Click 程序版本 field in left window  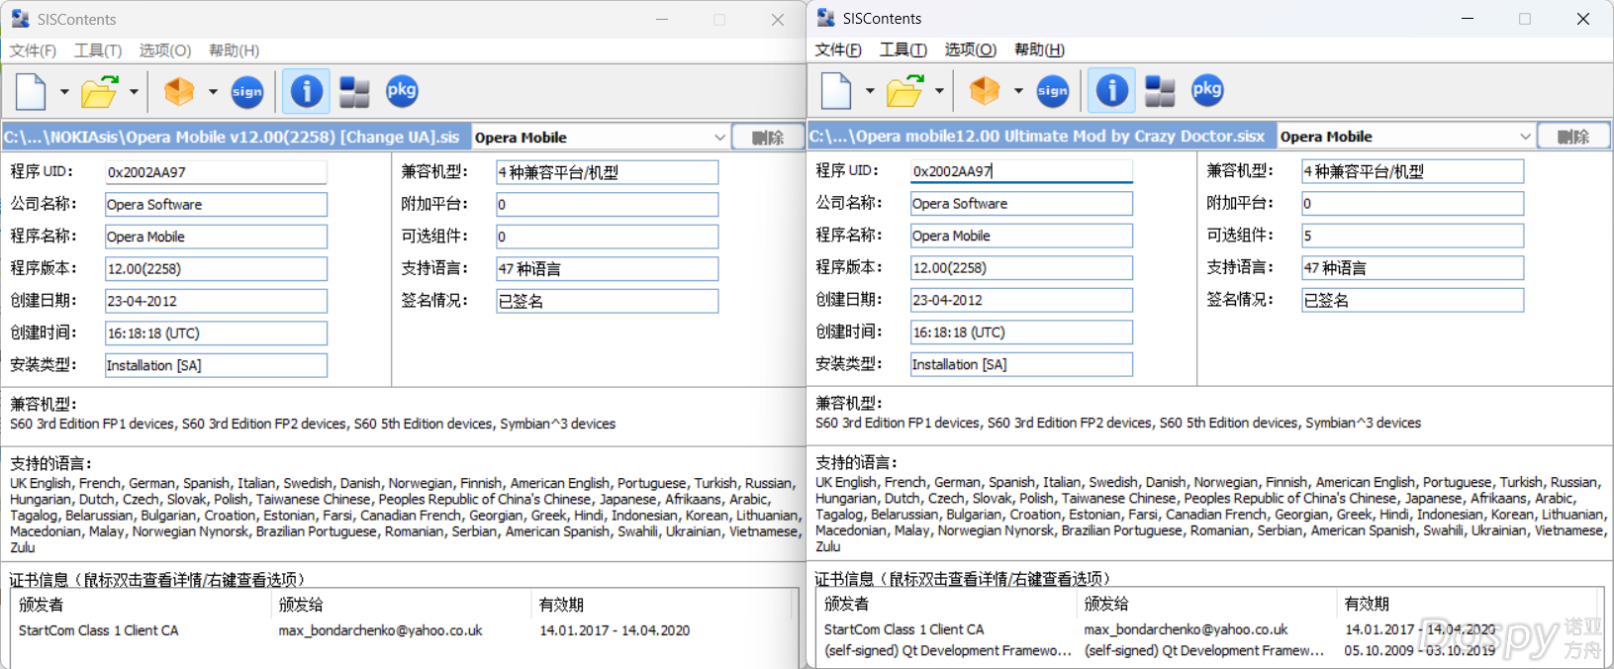coord(216,269)
